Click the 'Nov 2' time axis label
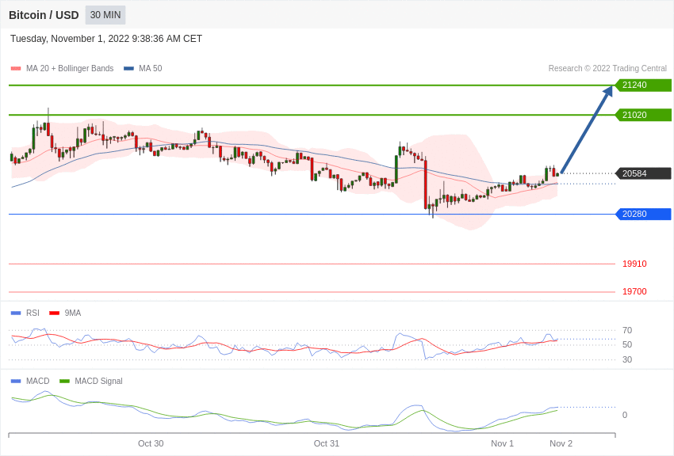This screenshot has width=674, height=456. (x=561, y=443)
